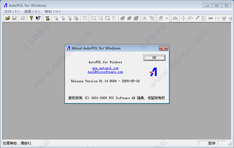This screenshot has width=234, height=148.
Task: Click the DXF save export icon
Action: tap(63, 18)
